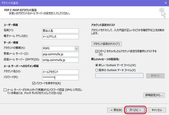Click the アカウント名 input field
Screen dimensions: 169x115
pyautogui.click(x=59, y=72)
